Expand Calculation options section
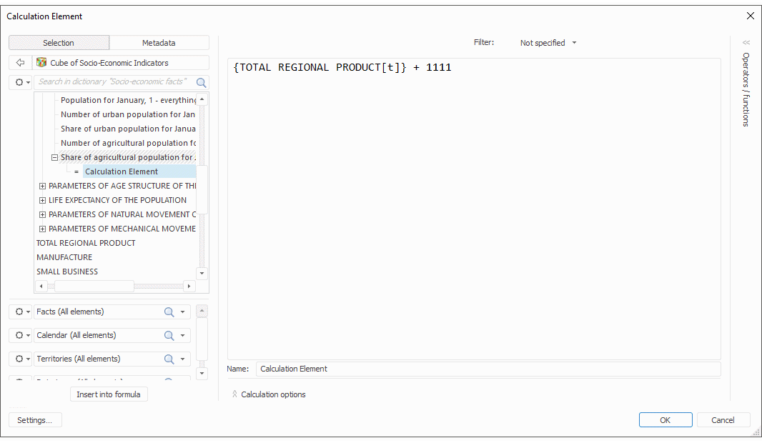 click(x=269, y=394)
